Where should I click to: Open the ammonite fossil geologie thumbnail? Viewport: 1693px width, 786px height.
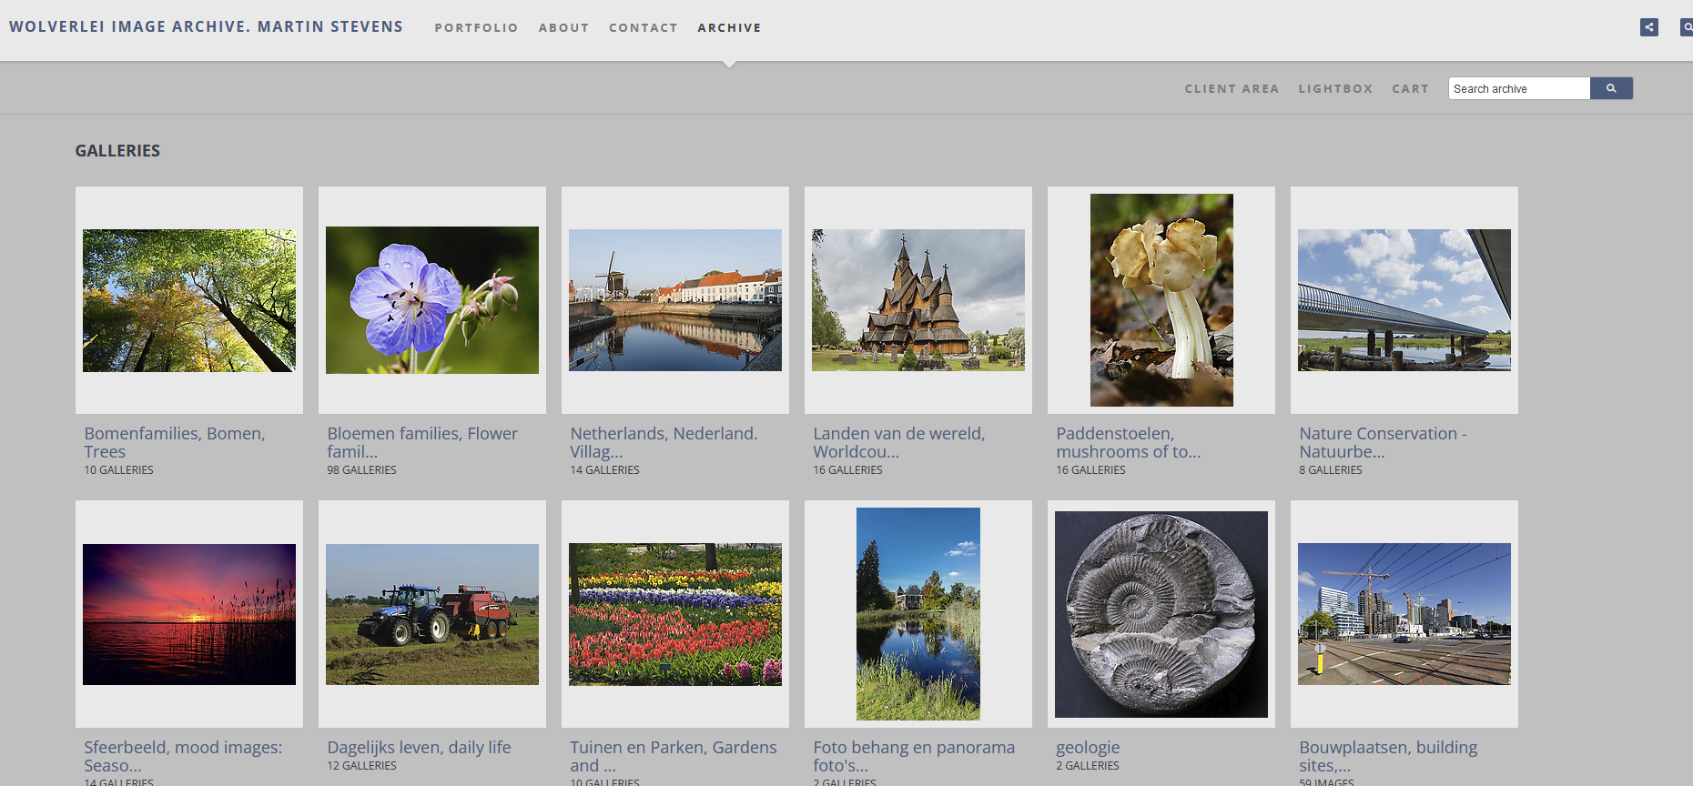point(1161,614)
